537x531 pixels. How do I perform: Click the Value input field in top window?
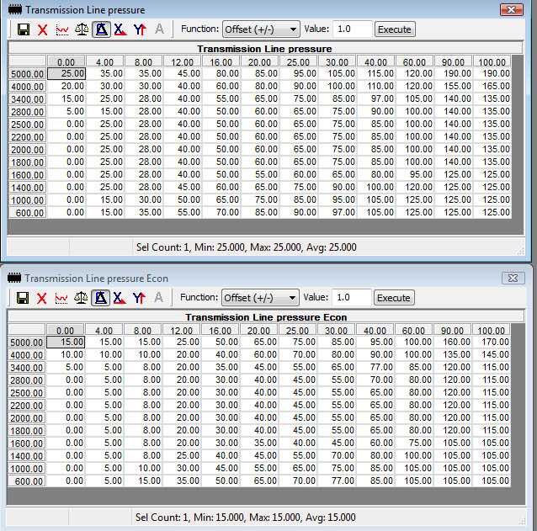click(353, 29)
